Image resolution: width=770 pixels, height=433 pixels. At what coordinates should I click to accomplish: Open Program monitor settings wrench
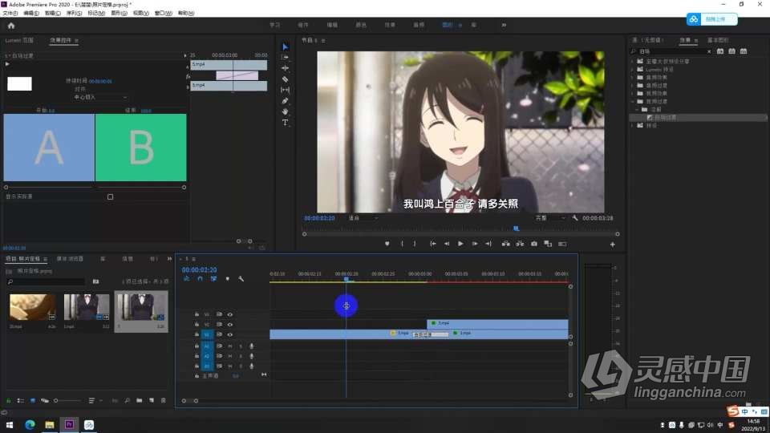(574, 218)
